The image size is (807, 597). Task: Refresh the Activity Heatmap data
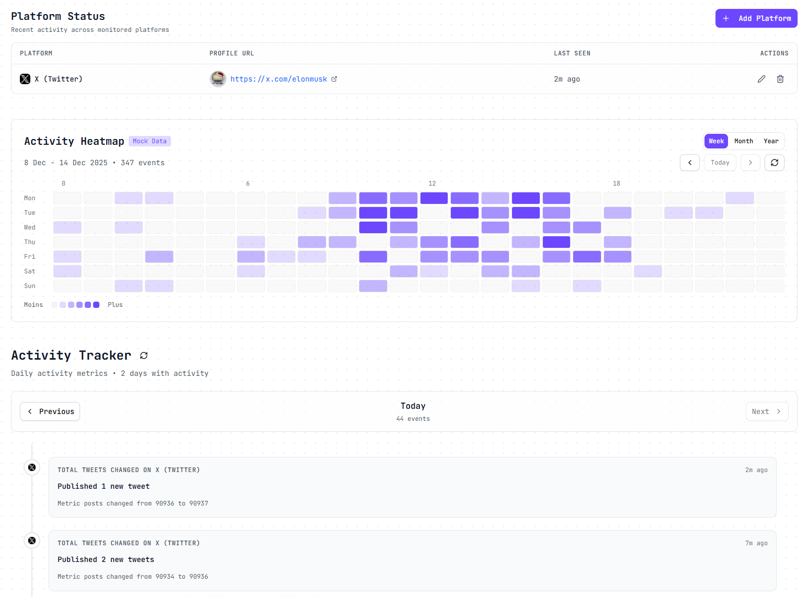(x=775, y=163)
